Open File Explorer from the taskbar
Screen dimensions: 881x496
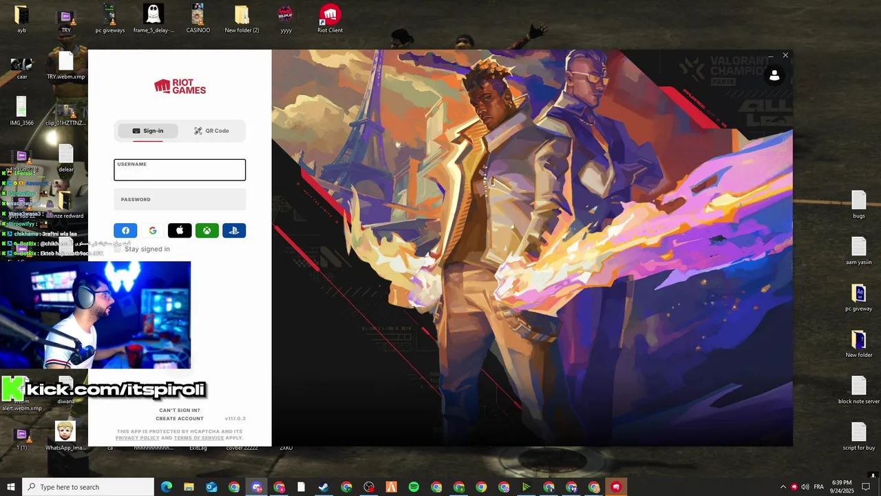coord(189,487)
